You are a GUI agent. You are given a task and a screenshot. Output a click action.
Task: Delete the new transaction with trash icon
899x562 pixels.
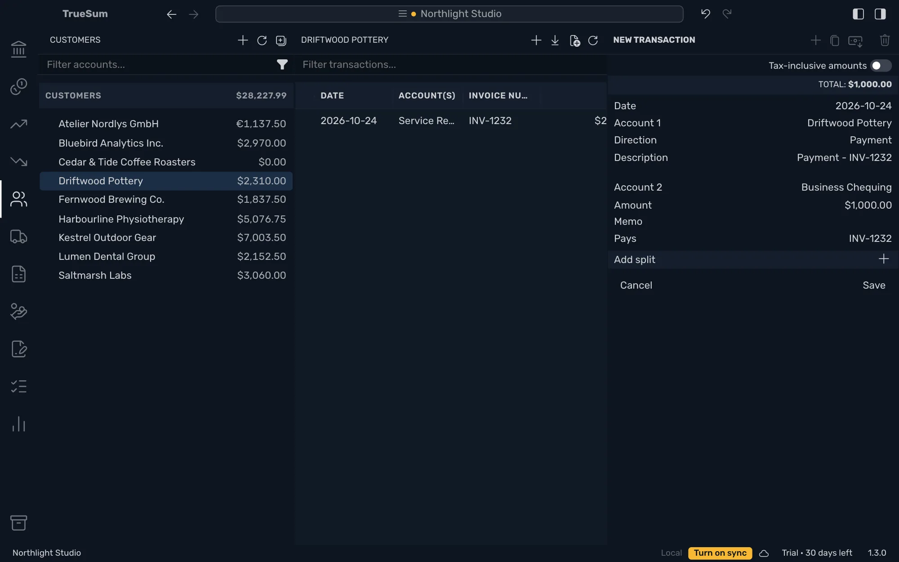(x=885, y=40)
